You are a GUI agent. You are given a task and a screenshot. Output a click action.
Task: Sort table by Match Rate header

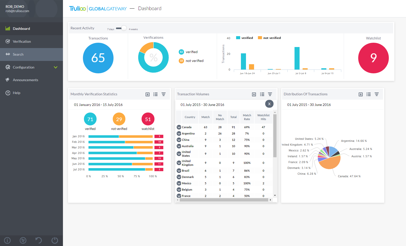tap(247, 117)
